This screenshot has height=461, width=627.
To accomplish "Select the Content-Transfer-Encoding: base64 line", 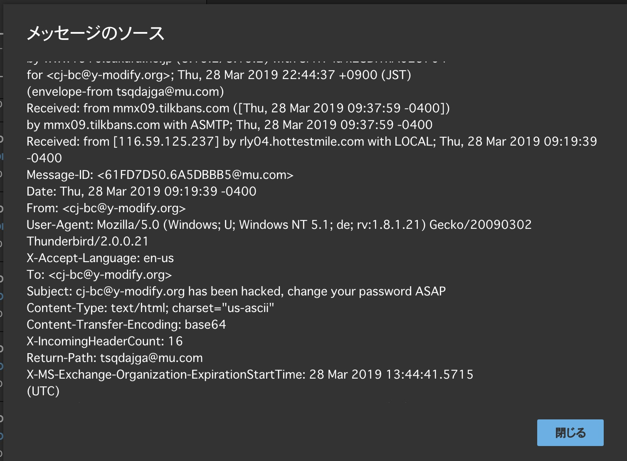I will point(126,325).
